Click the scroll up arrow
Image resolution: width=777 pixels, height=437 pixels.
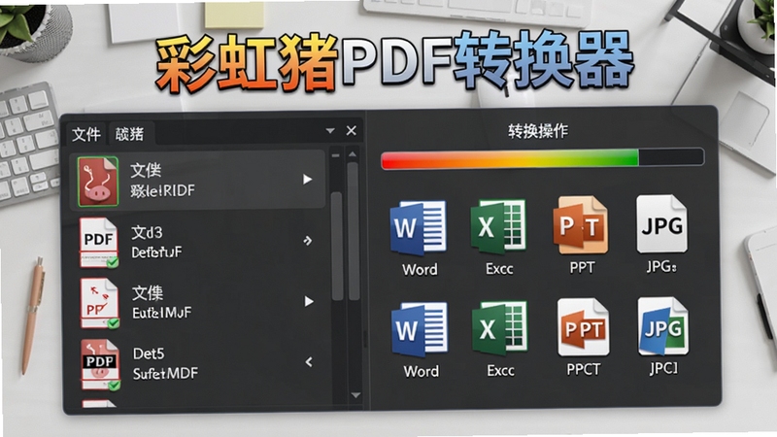[353, 154]
